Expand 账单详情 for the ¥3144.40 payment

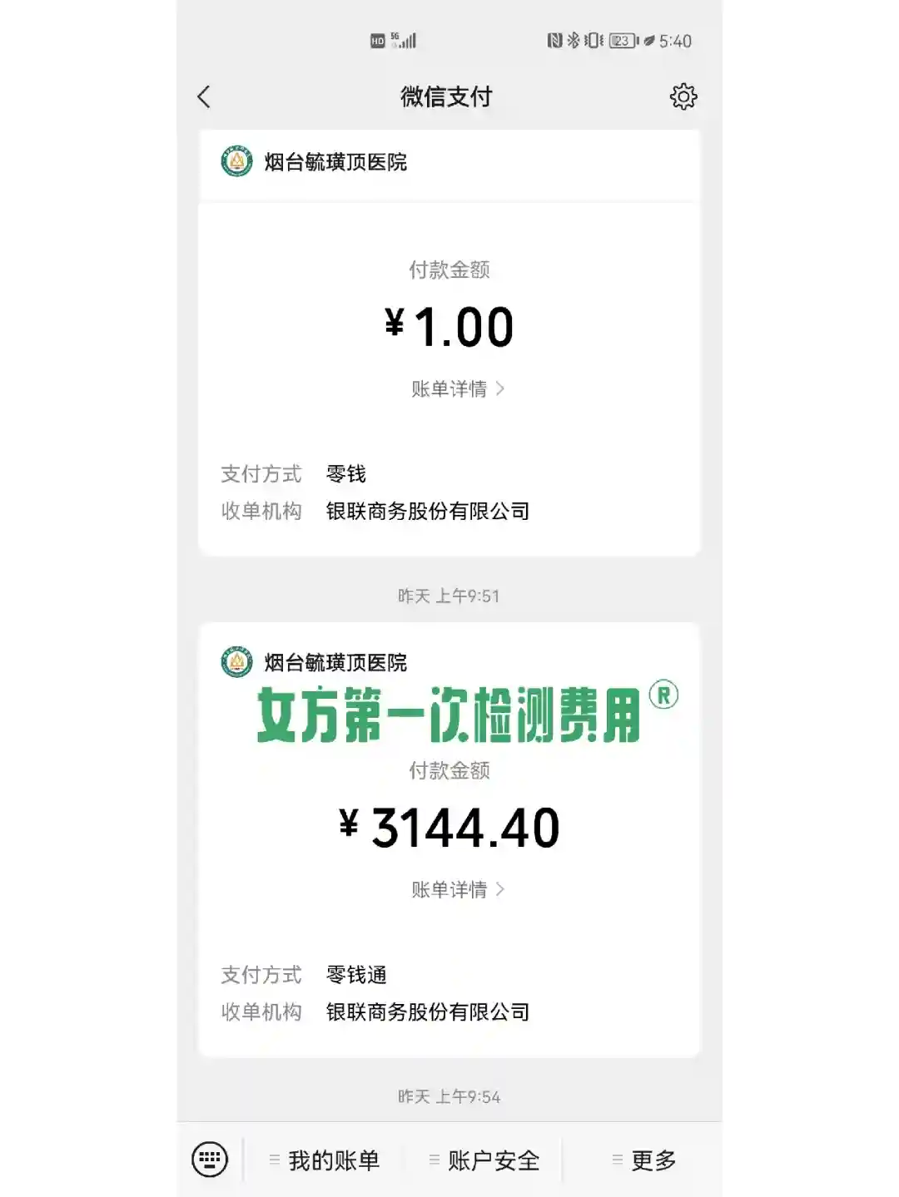pos(457,889)
